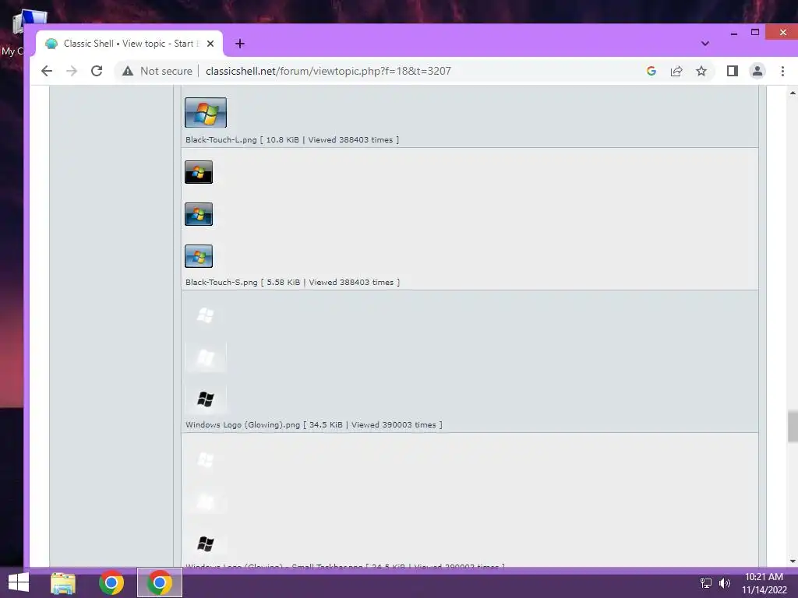The image size is (798, 598).
Task: Open the Chrome three-dot menu
Action: (x=782, y=71)
